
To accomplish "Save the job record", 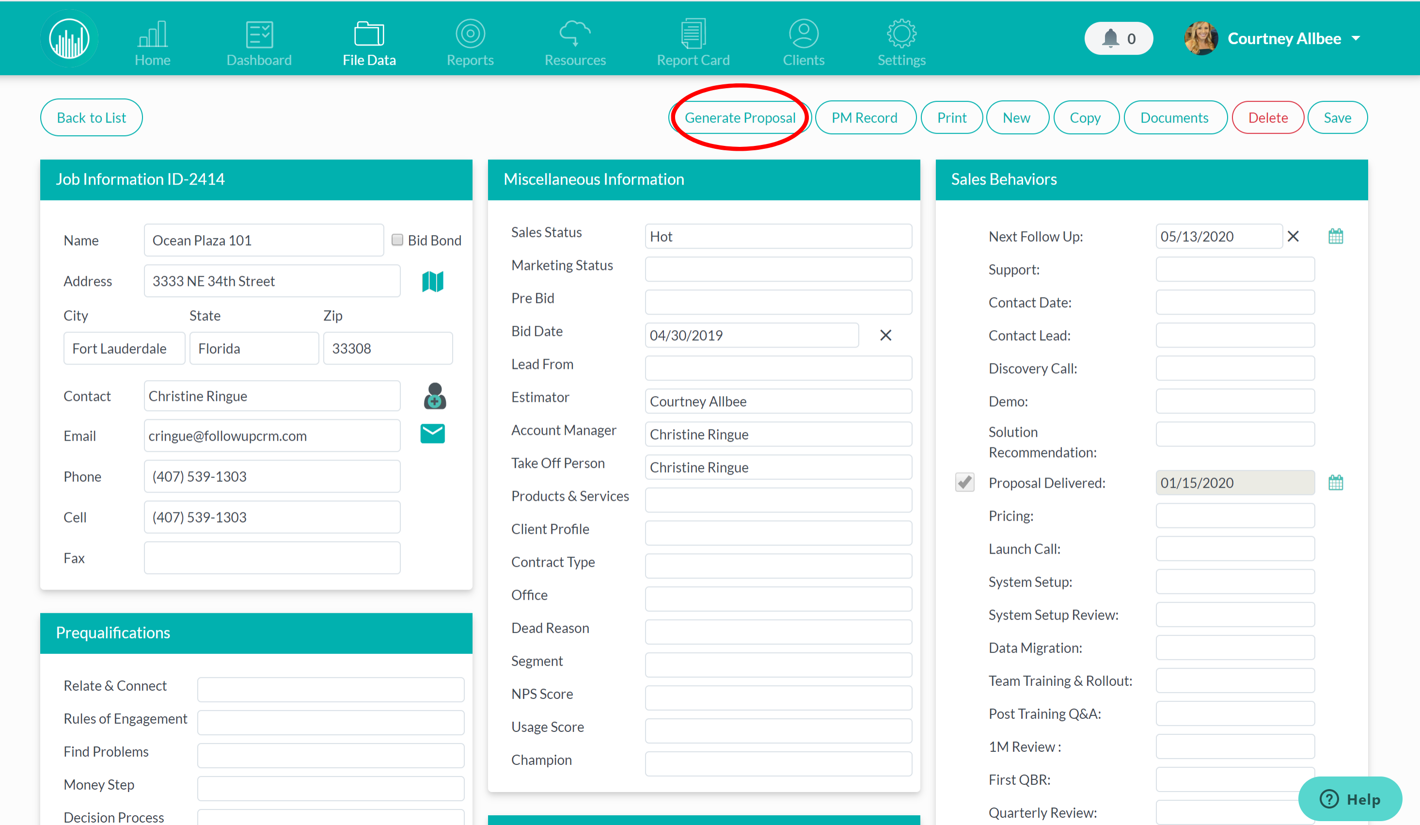I will pyautogui.click(x=1337, y=117).
